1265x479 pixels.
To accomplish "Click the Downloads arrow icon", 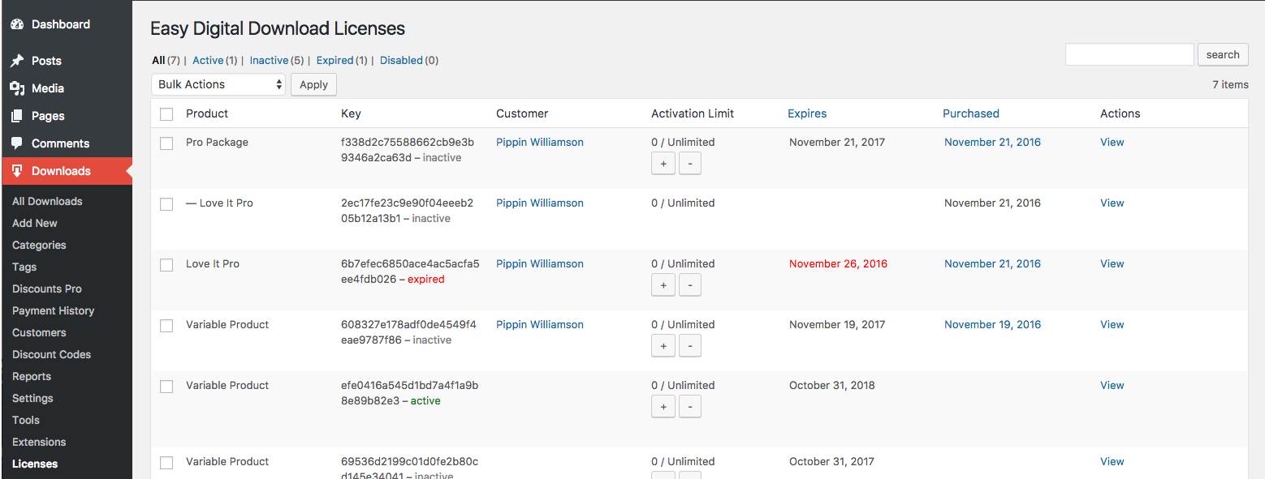I will click(17, 171).
